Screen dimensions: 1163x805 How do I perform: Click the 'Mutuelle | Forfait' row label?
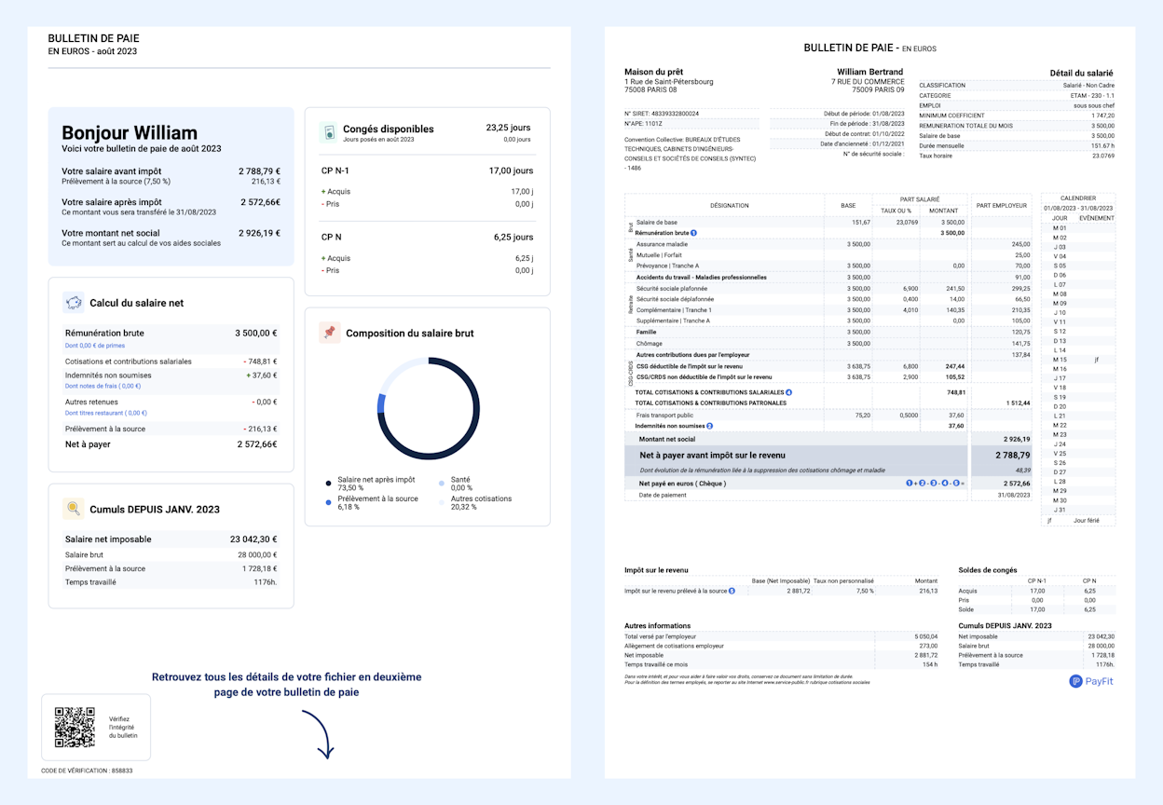659,254
